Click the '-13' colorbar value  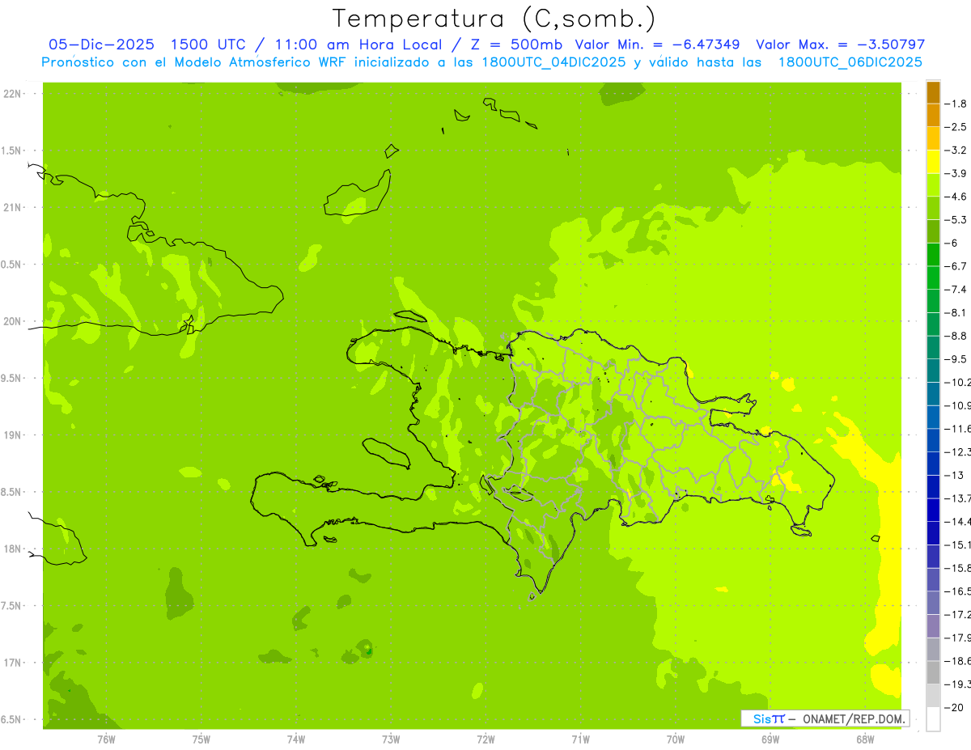coord(955,475)
